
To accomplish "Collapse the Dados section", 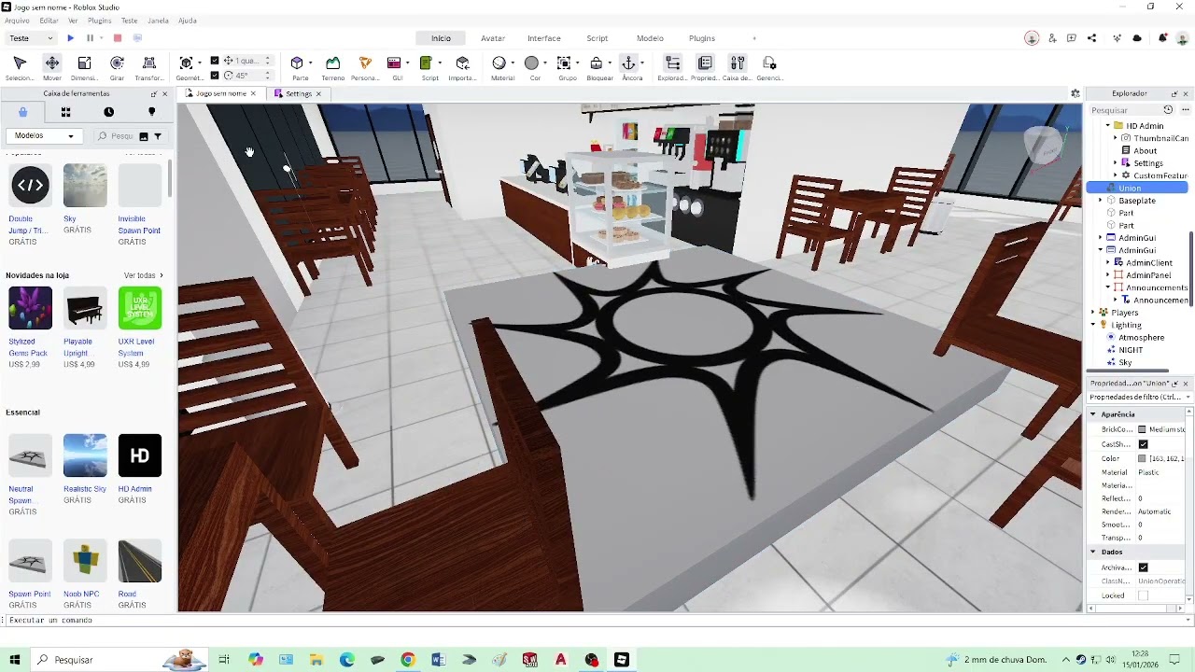I will [x=1093, y=552].
